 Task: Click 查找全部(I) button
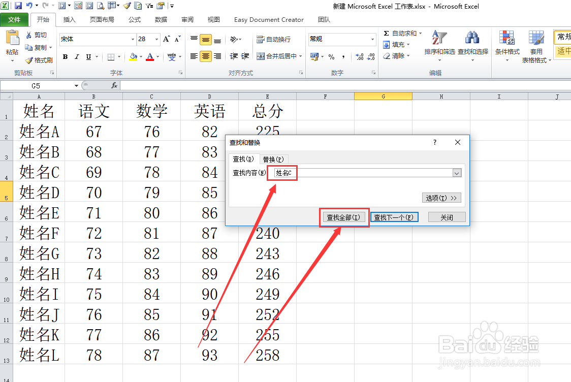pos(343,217)
